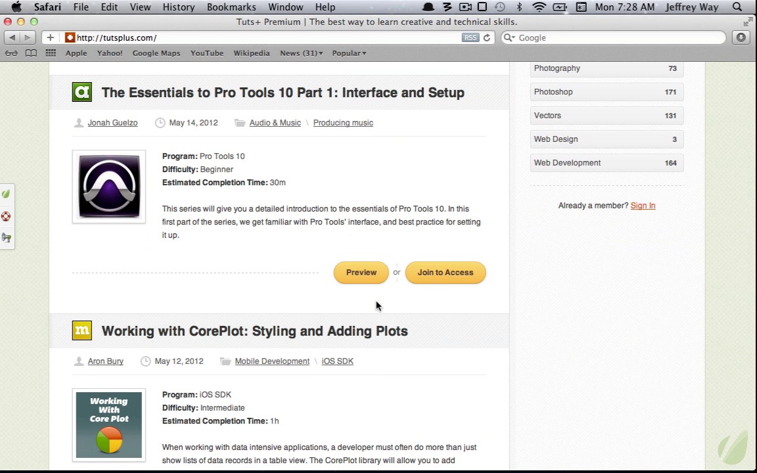Click green Audiotuts 'a' category icon
Screen dimensions: 757x473
(x=82, y=92)
